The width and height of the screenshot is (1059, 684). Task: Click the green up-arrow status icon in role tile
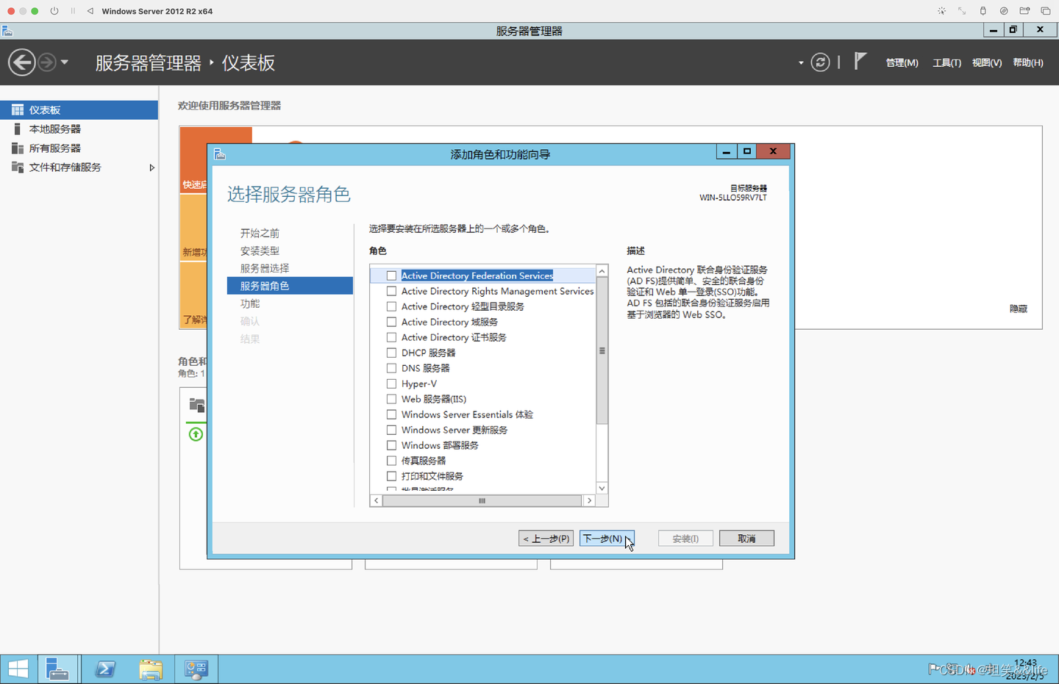(196, 434)
